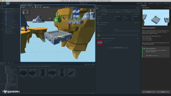This screenshot has width=171, height=96.
Task: Select the Hand tool in top toolbar
Action: pyautogui.click(x=2, y=3)
